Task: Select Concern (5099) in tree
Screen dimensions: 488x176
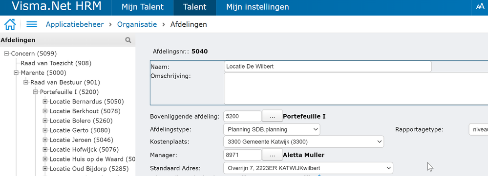Action: coord(34,53)
